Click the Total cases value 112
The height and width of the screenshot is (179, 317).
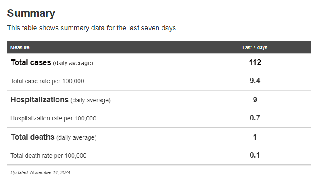click(255, 62)
